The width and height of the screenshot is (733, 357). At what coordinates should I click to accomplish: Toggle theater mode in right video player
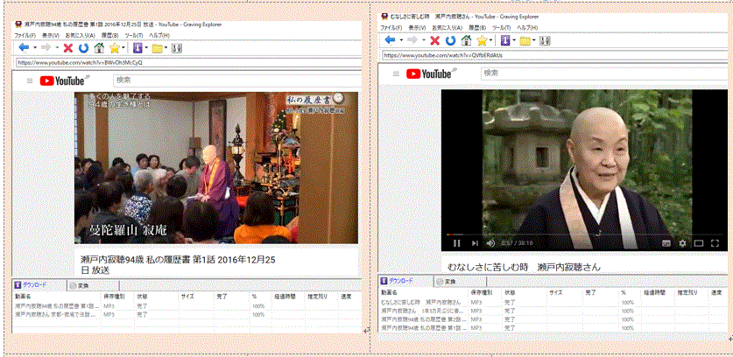(x=698, y=243)
